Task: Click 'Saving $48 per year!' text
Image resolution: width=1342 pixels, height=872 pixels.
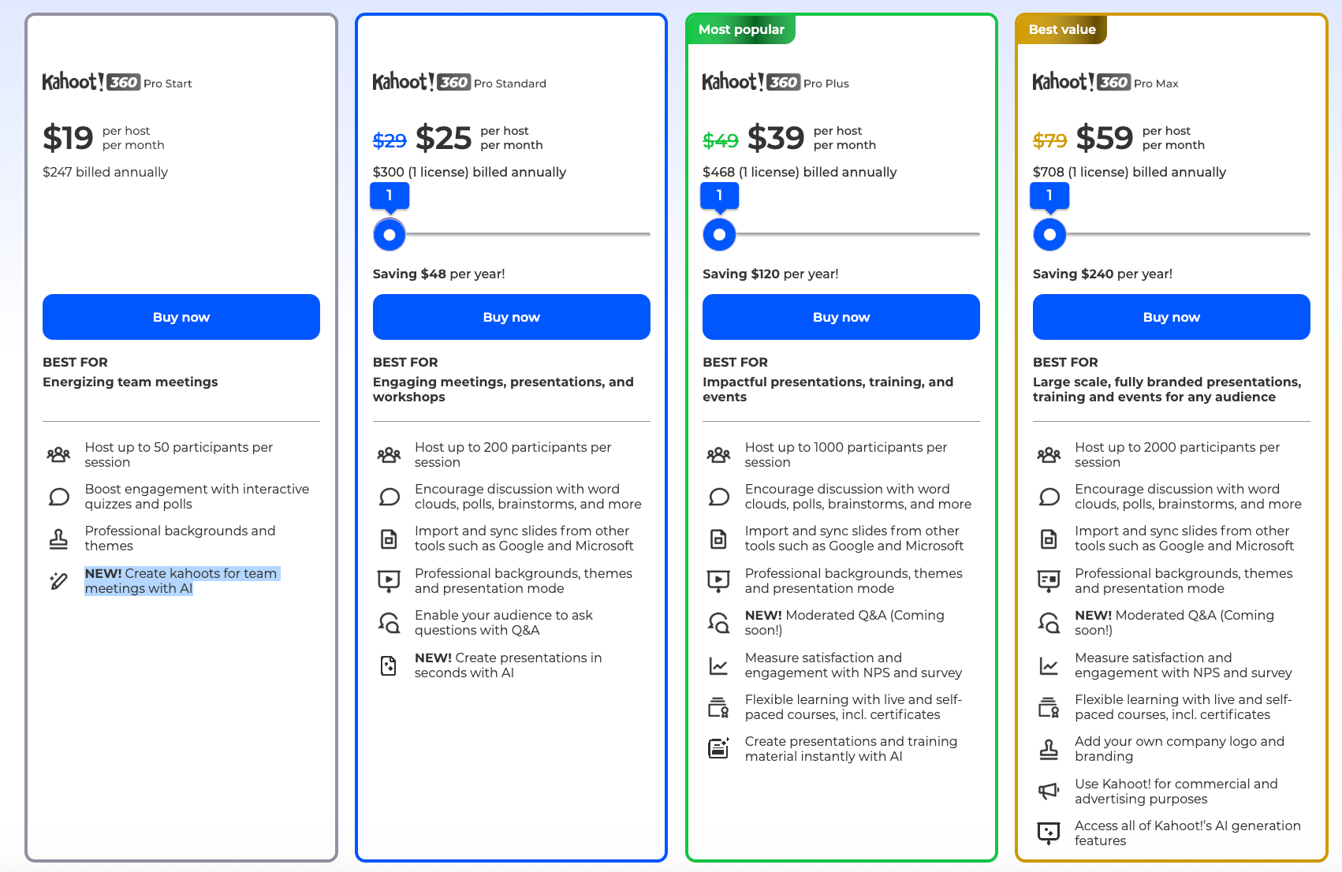Action: click(438, 274)
